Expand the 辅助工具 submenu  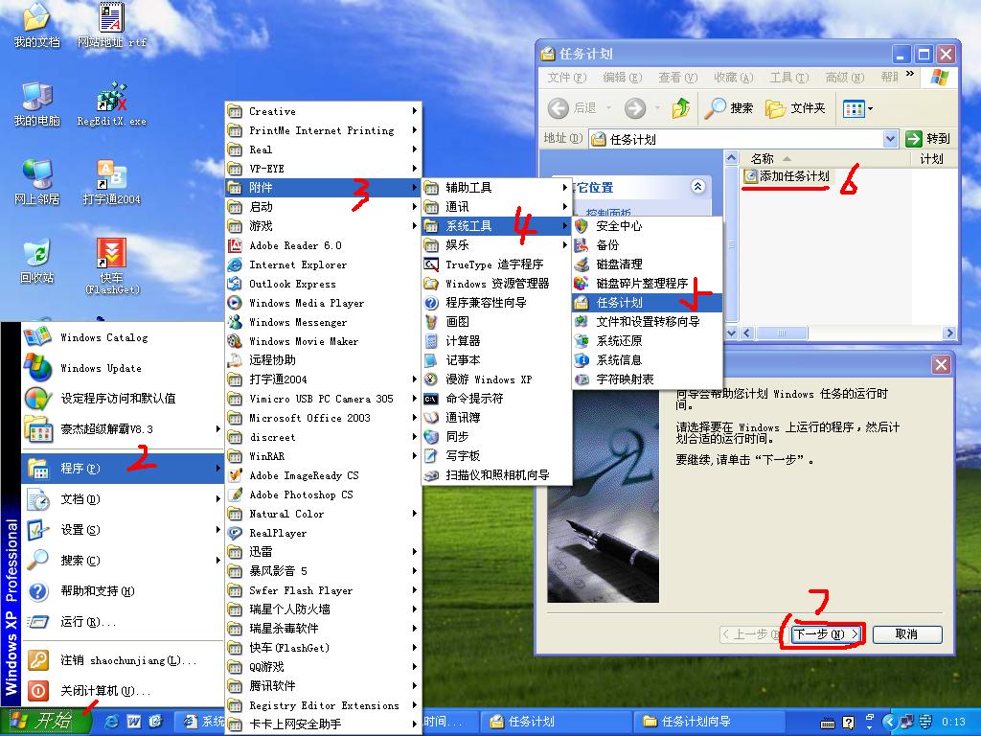pos(497,188)
